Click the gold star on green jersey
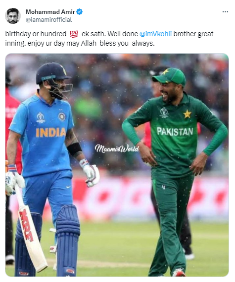The height and width of the screenshot is (282, 235). [x=187, y=114]
